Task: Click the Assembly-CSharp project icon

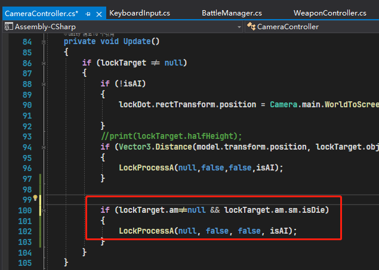Action: [9, 27]
